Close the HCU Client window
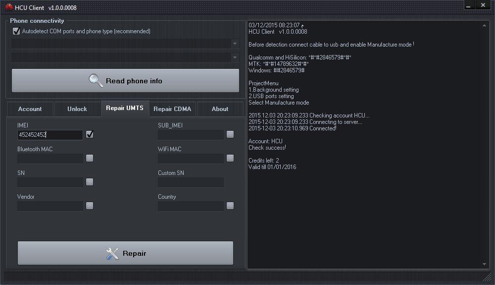Screen dimensions: 495x285 coord(483,5)
